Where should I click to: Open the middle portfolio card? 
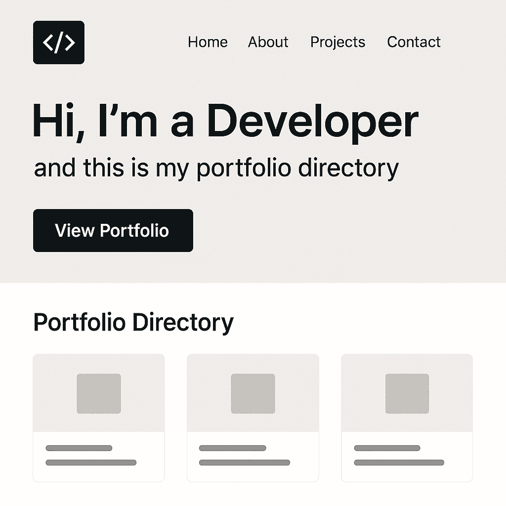(x=253, y=417)
